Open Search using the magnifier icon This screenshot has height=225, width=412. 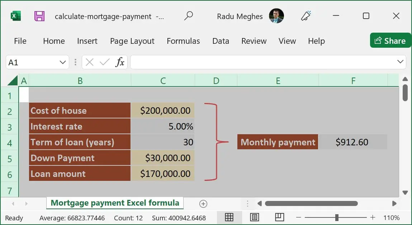(189, 16)
